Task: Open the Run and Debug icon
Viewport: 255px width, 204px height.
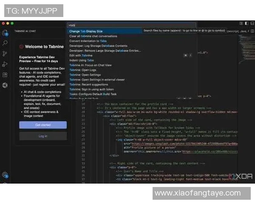Action: 5,64
